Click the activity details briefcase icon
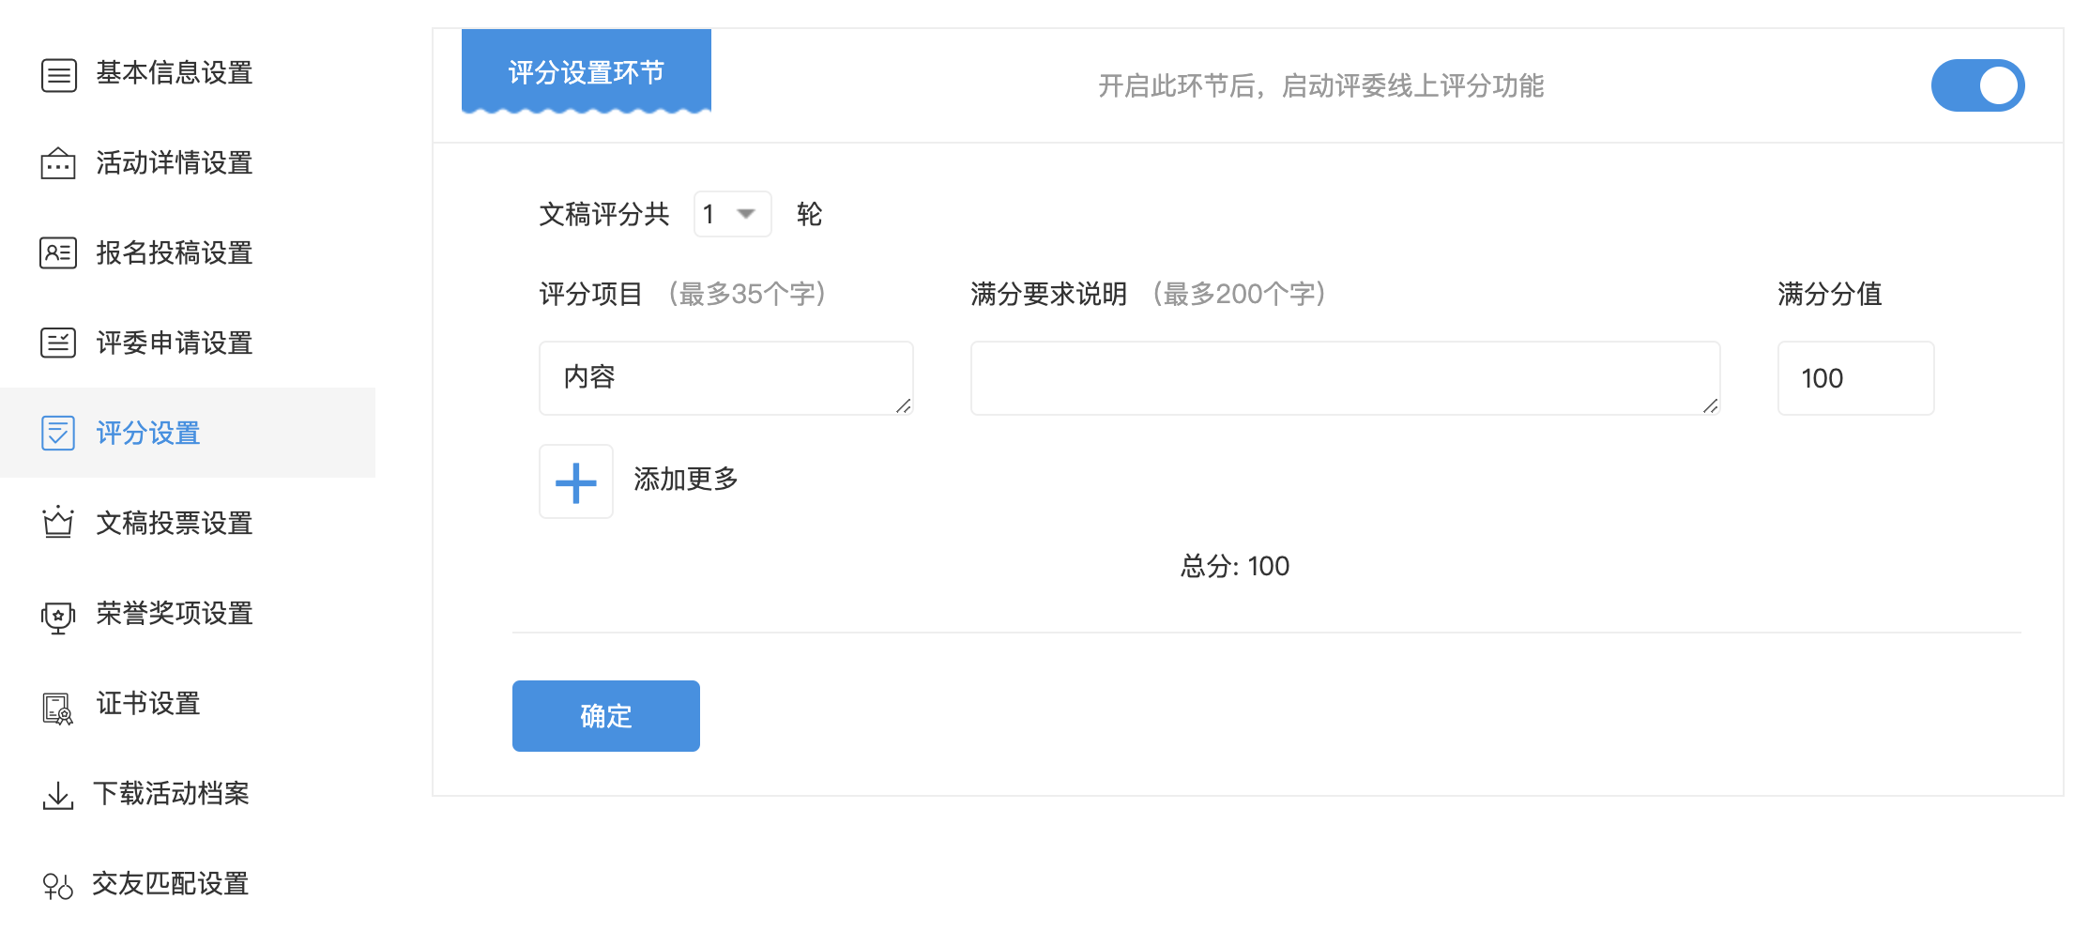This screenshot has height=946, width=2074. pos(58,164)
